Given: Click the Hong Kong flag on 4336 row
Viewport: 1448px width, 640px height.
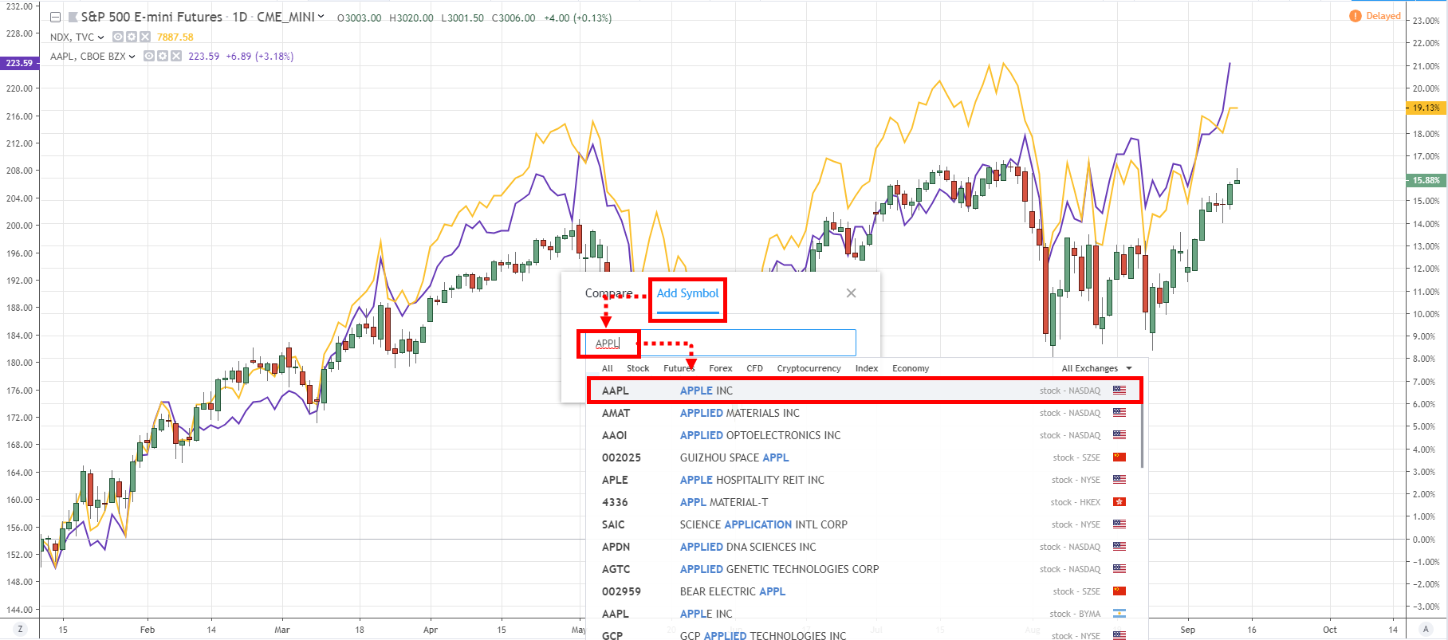Looking at the screenshot, I should point(1119,502).
